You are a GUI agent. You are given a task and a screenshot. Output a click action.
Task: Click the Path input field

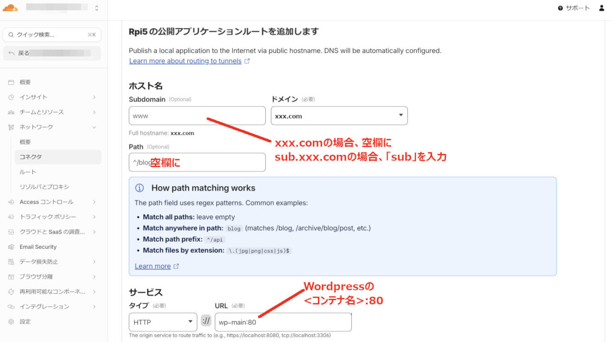click(197, 162)
